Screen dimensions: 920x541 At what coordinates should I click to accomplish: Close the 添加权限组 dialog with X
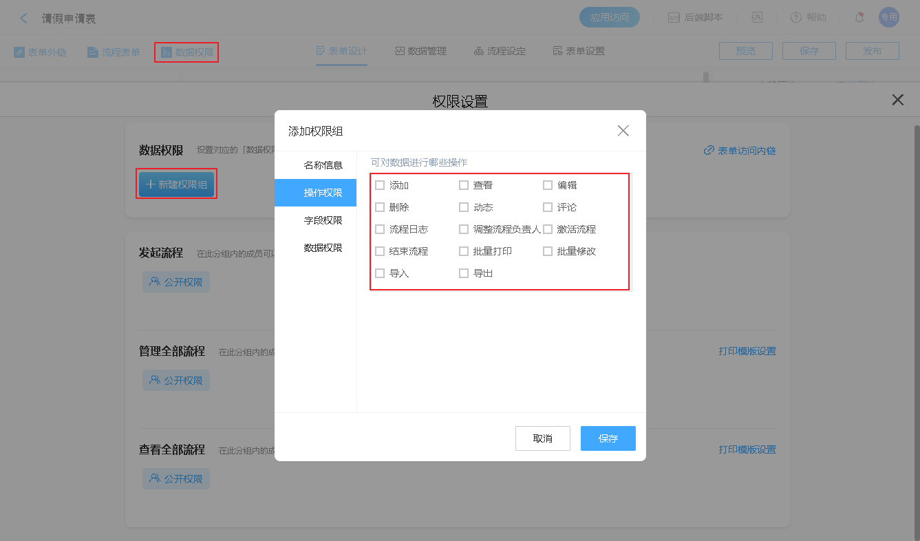tap(623, 131)
